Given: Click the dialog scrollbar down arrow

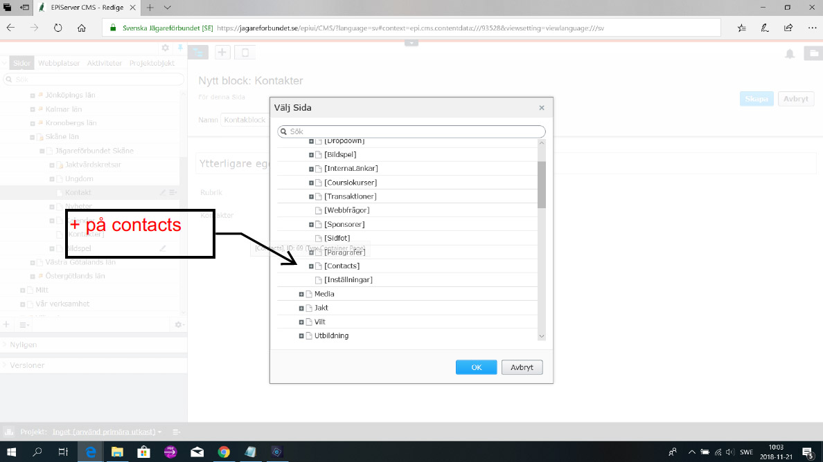Looking at the screenshot, I should point(542,336).
